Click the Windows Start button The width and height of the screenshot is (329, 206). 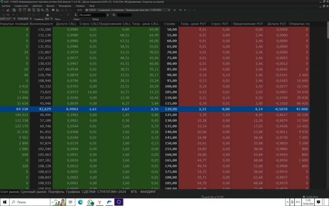[4, 202]
